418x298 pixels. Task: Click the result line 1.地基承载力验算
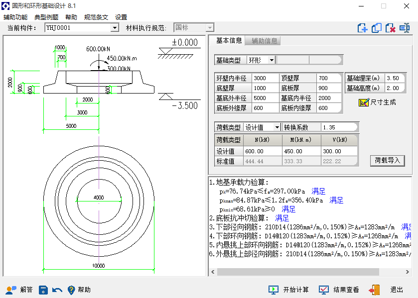click(239, 182)
